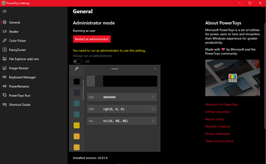Viewport: 266px width, 164px height.
Task: Click the Installed version: v0.41.4 text
Action: tap(90, 158)
